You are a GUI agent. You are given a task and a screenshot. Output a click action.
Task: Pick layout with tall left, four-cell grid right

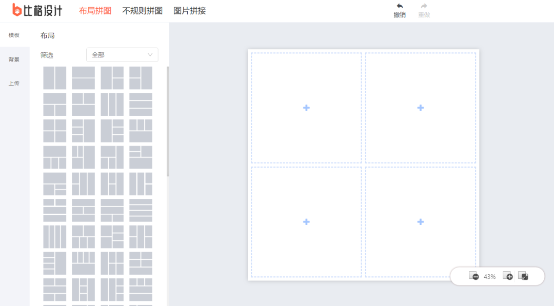[112, 263]
